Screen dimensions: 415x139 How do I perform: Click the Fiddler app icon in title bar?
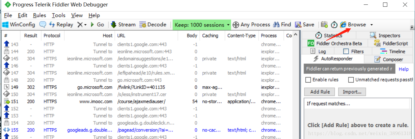point(7,5)
